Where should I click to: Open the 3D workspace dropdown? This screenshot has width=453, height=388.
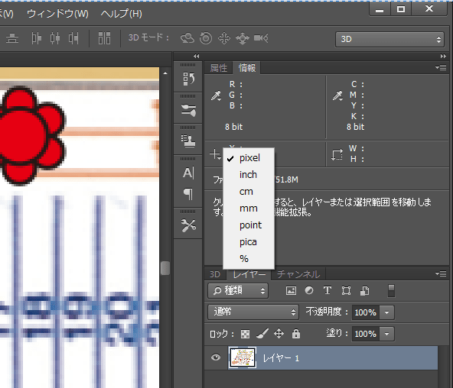point(389,39)
